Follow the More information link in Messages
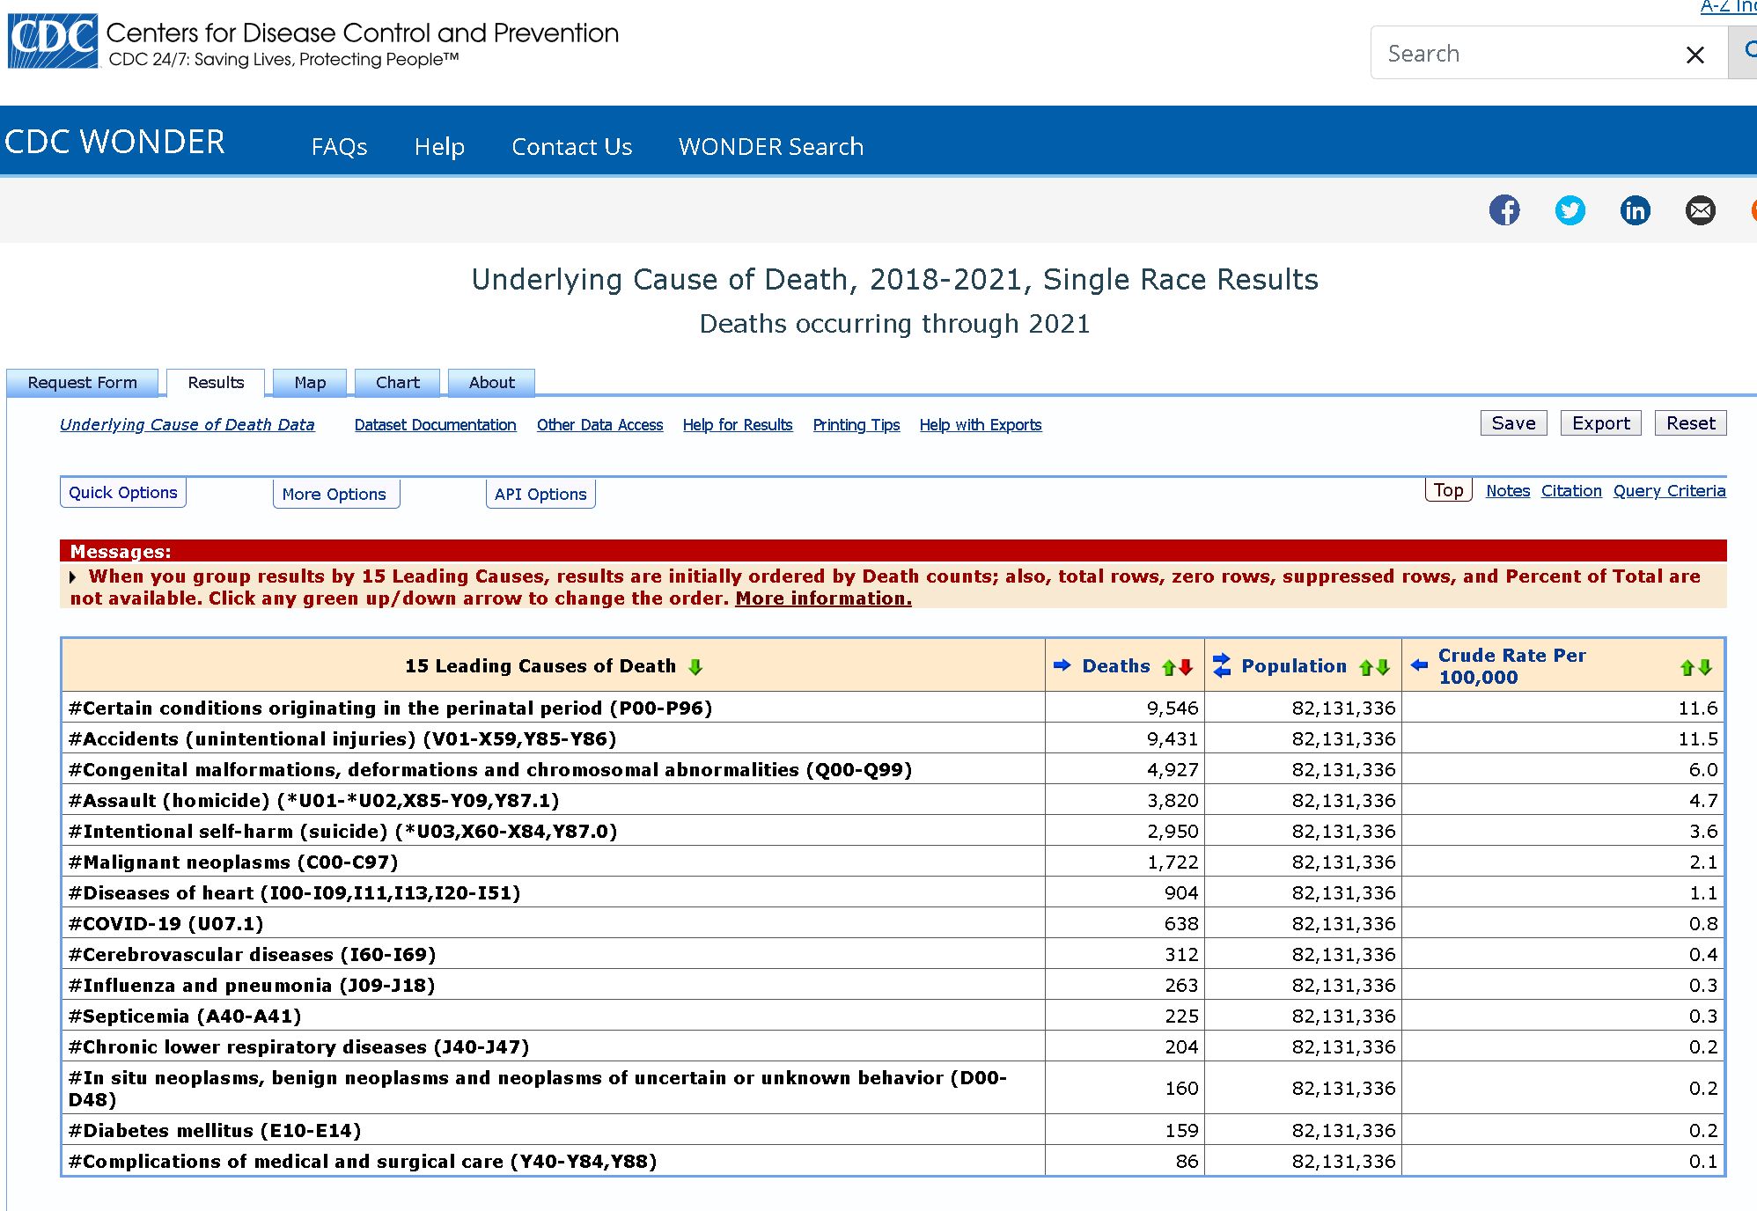The image size is (1757, 1211). click(x=824, y=598)
